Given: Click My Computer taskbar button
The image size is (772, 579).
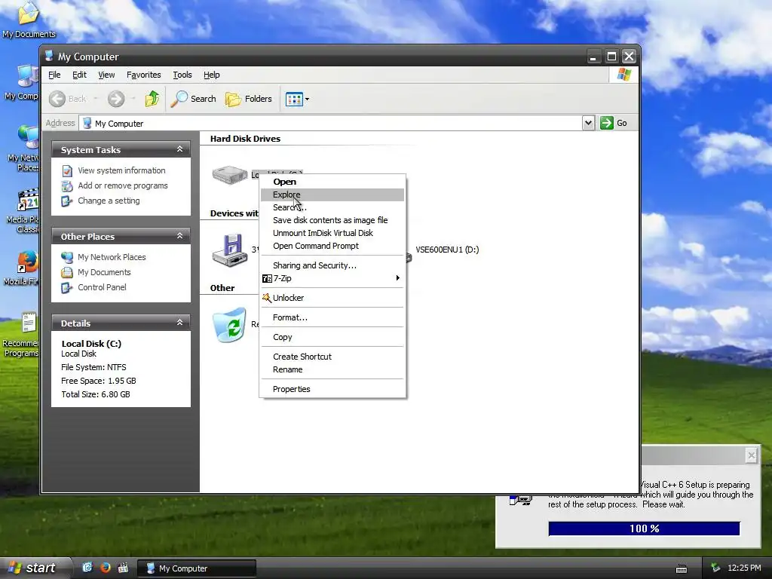Looking at the screenshot, I should (x=197, y=568).
